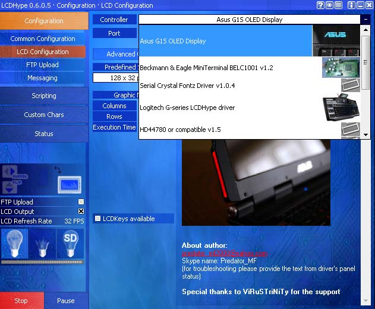Click the driver list scrollbar thumb
The image size is (375, 309).
[x=365, y=62]
